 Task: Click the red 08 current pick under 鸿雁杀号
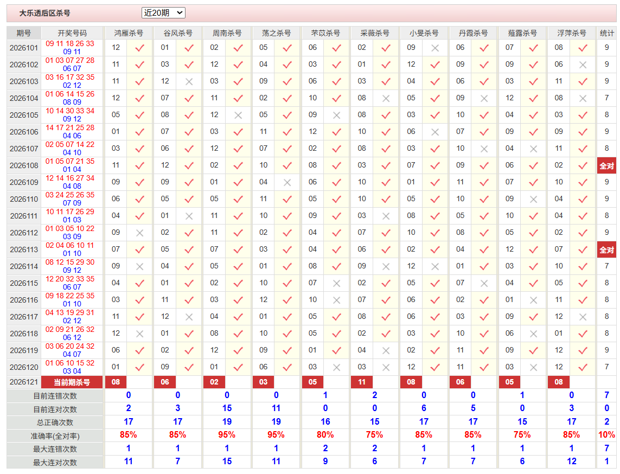pos(116,382)
